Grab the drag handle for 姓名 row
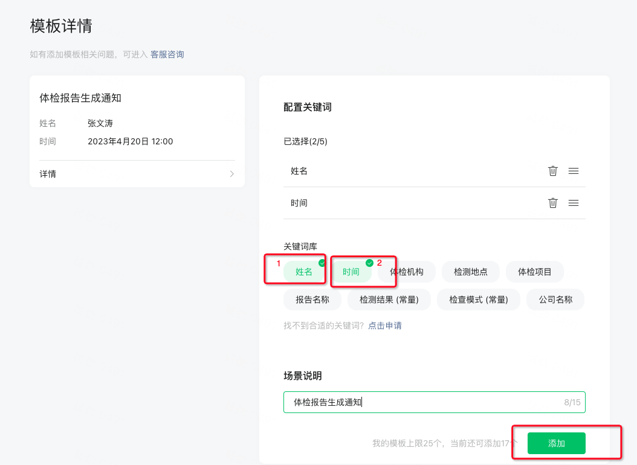The height and width of the screenshot is (465, 637). tap(574, 171)
